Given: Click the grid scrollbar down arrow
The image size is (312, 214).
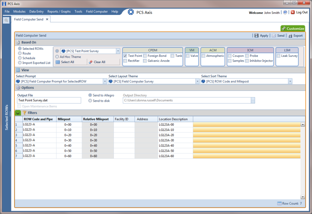Looking at the screenshot, I should click(303, 197).
